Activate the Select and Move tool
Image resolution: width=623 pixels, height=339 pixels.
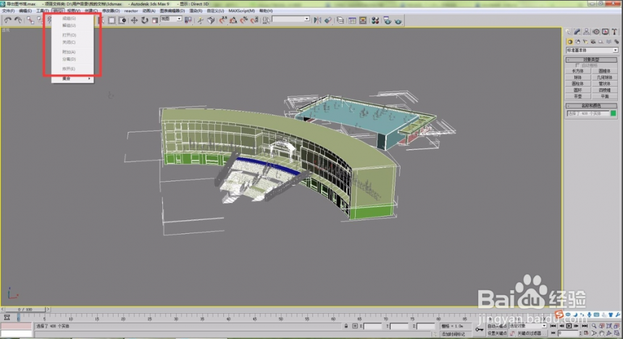click(134, 20)
